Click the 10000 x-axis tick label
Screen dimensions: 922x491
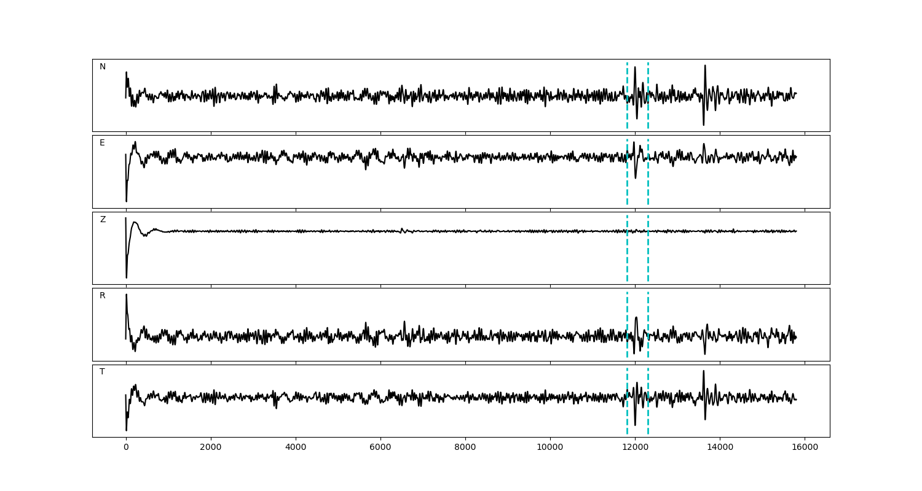[x=550, y=447]
